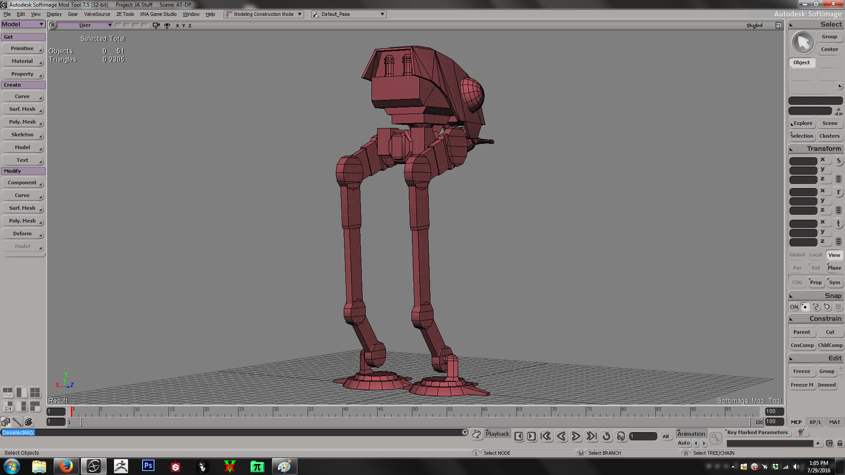Activate the rotate tool R icon
This screenshot has height=475, width=845.
(838, 192)
